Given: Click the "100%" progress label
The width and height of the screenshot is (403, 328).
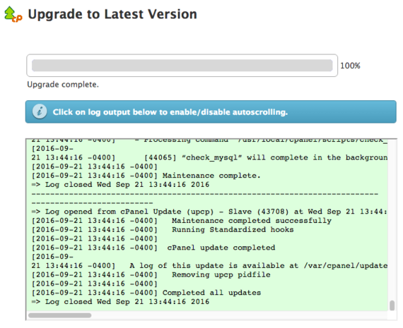Looking at the screenshot, I should [x=350, y=66].
